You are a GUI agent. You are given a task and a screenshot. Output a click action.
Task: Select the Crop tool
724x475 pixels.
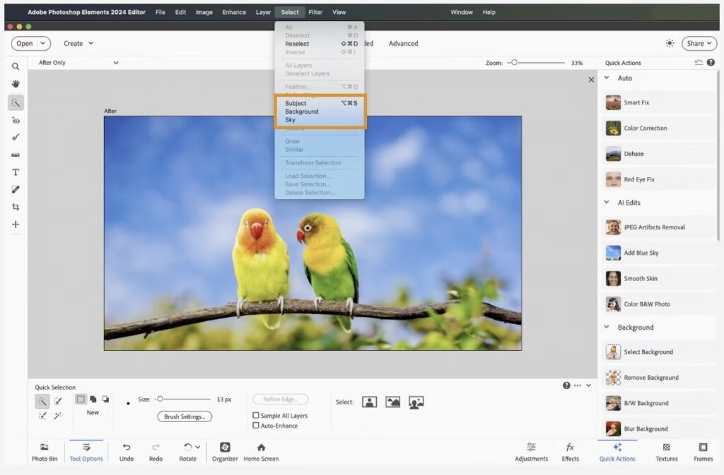tap(15, 206)
